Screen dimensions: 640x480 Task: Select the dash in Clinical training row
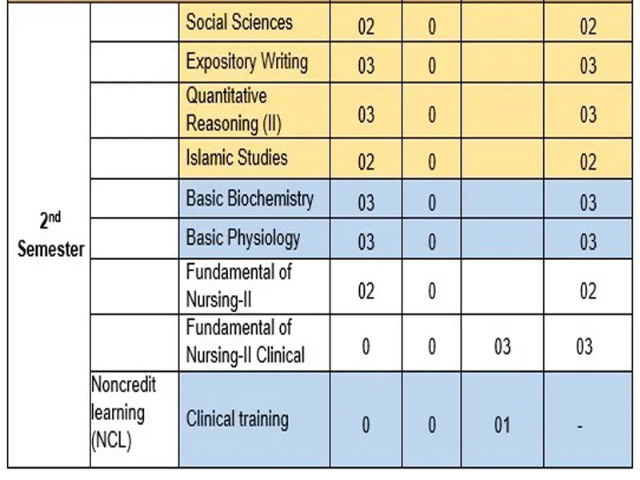588,426
